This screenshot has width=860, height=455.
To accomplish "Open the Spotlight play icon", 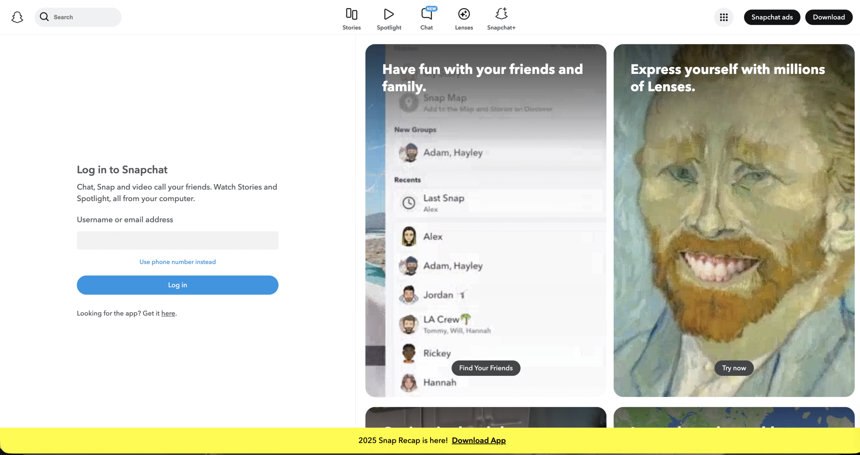I will tap(389, 14).
